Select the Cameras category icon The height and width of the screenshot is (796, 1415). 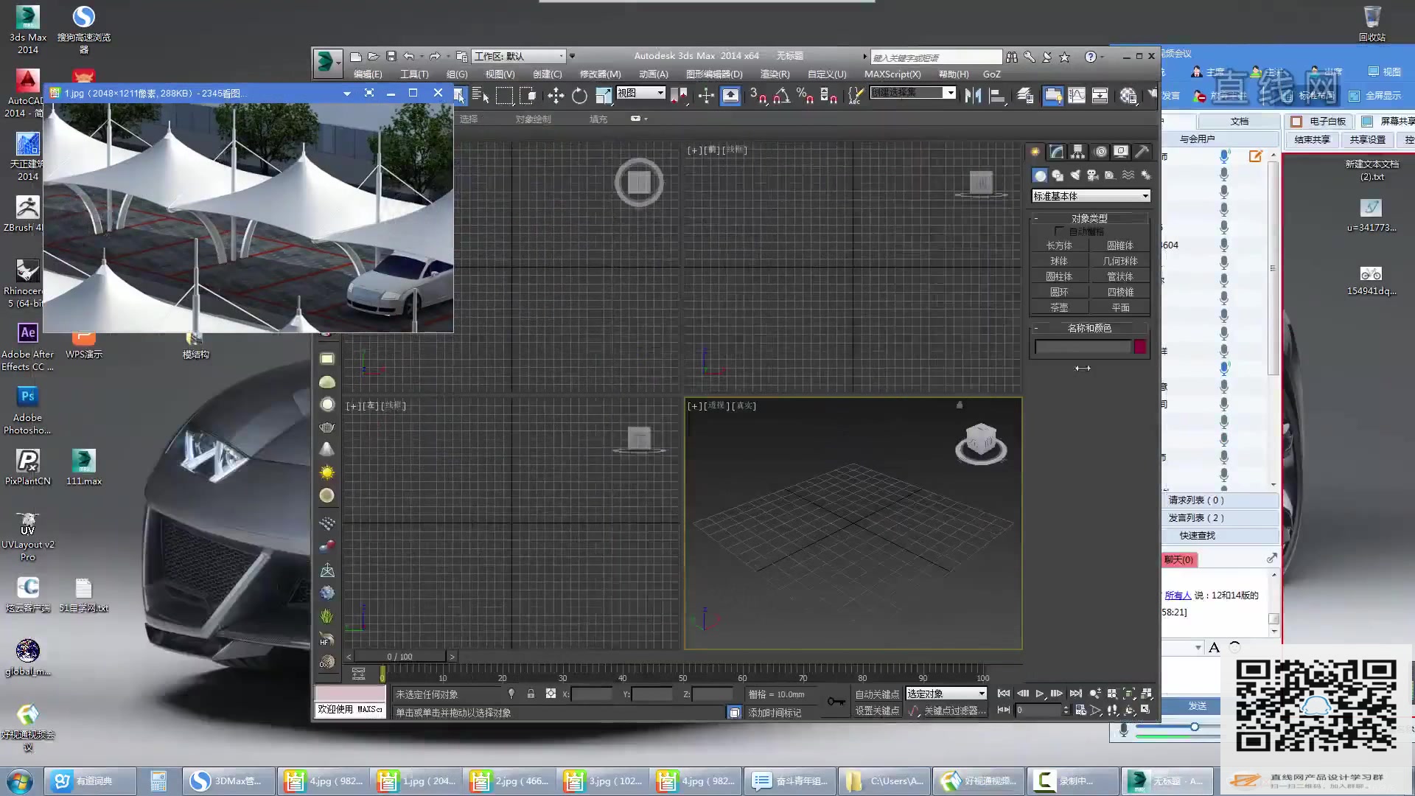point(1093,175)
